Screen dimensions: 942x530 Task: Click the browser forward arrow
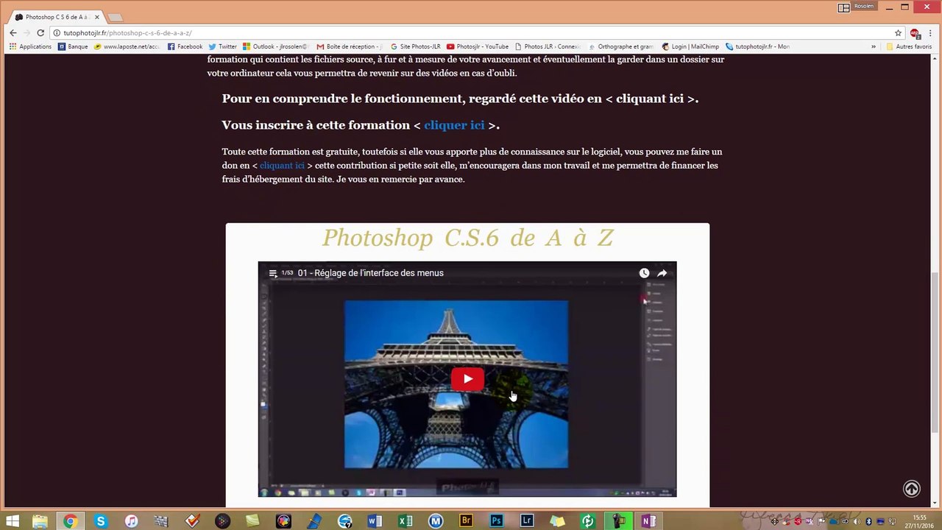(x=26, y=33)
